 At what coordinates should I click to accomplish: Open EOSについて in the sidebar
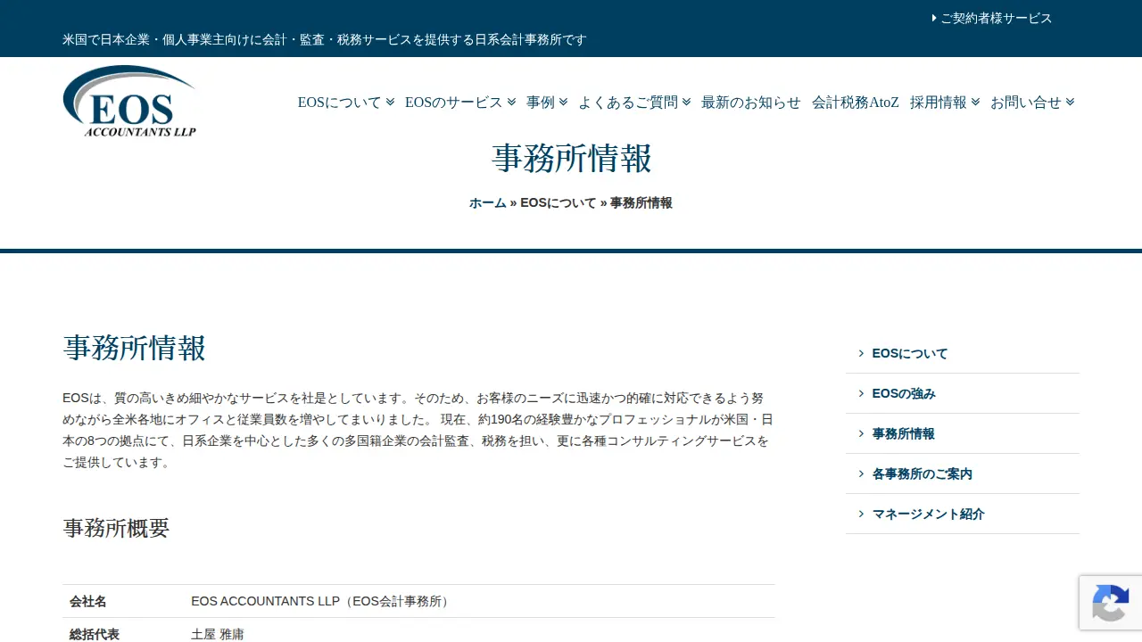pyautogui.click(x=910, y=353)
